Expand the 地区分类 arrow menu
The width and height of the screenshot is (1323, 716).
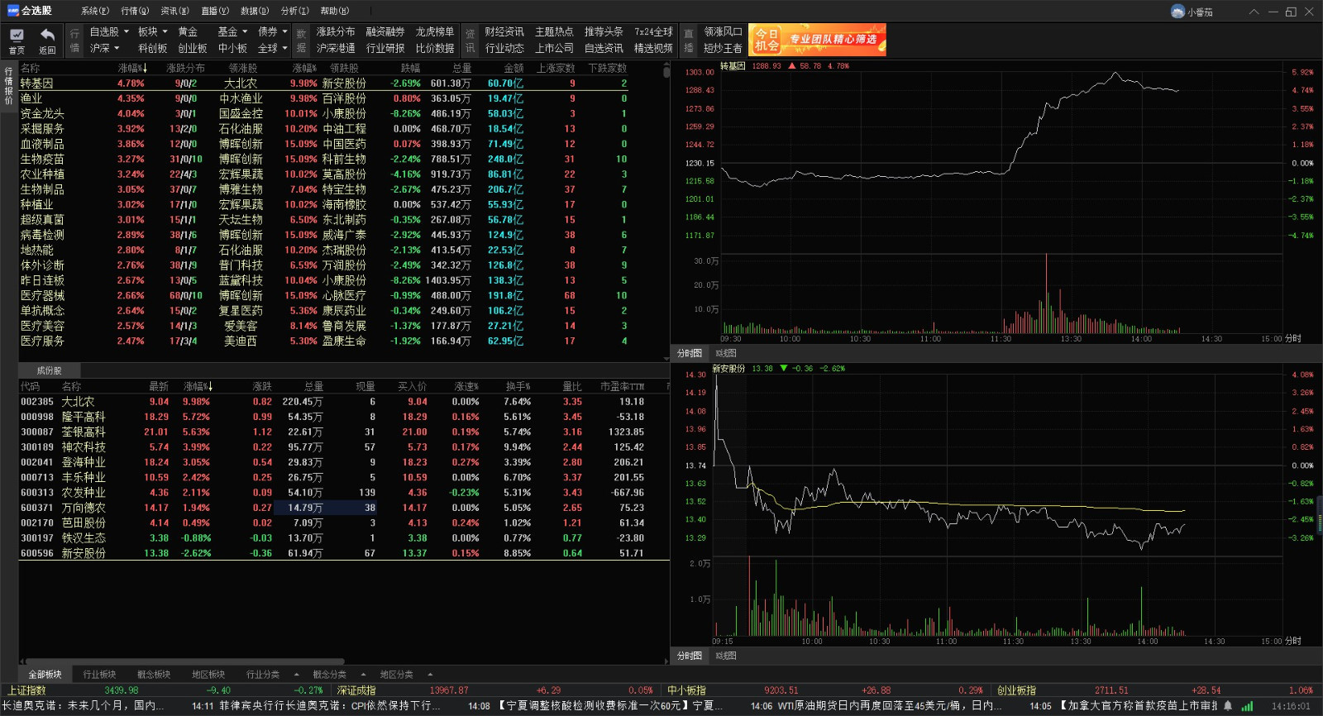pos(429,675)
